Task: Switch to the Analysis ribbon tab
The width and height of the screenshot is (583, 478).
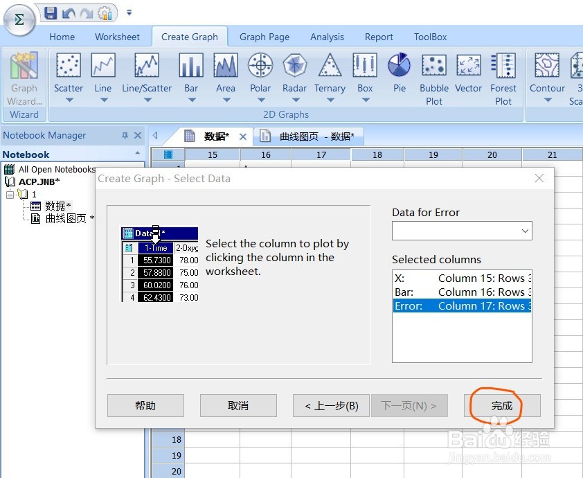Action: click(327, 37)
